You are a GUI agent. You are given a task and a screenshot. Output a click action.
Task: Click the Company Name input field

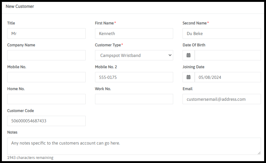tap(46, 55)
